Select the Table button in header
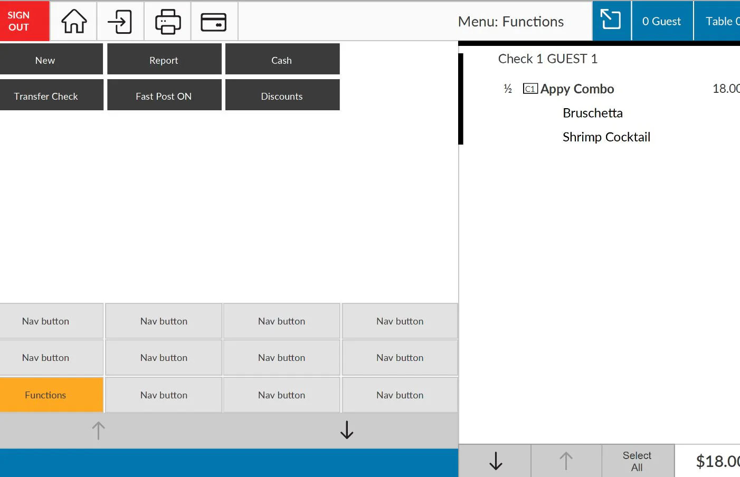This screenshot has width=740, height=477. (717, 21)
